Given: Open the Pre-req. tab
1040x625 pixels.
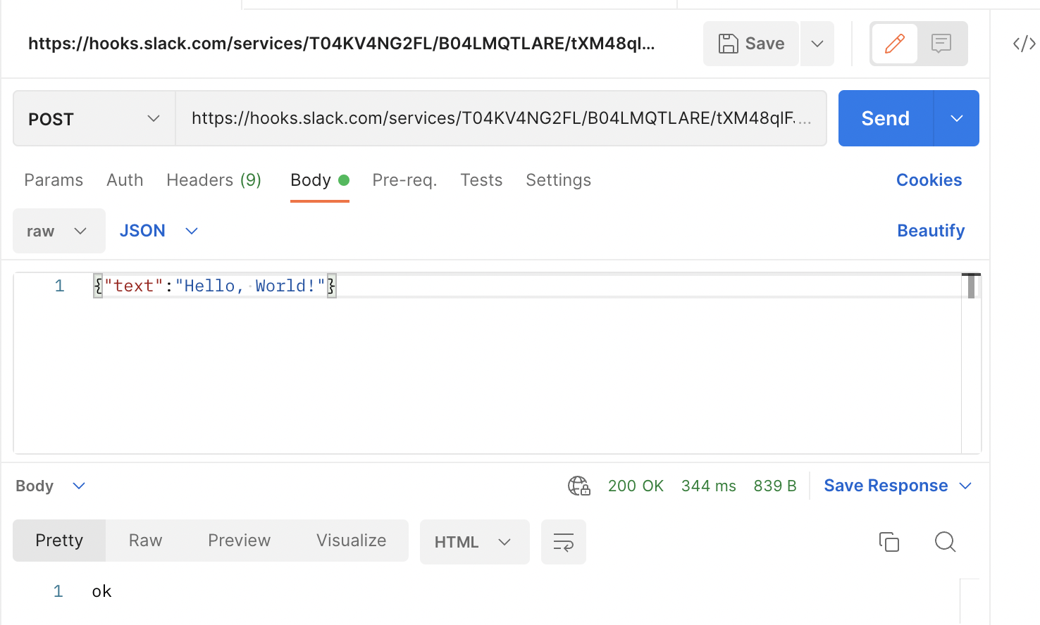Looking at the screenshot, I should [404, 180].
